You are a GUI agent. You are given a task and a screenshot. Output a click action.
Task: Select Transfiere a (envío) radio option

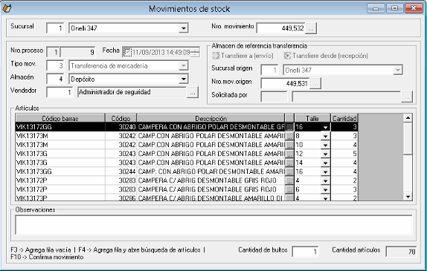243,56
